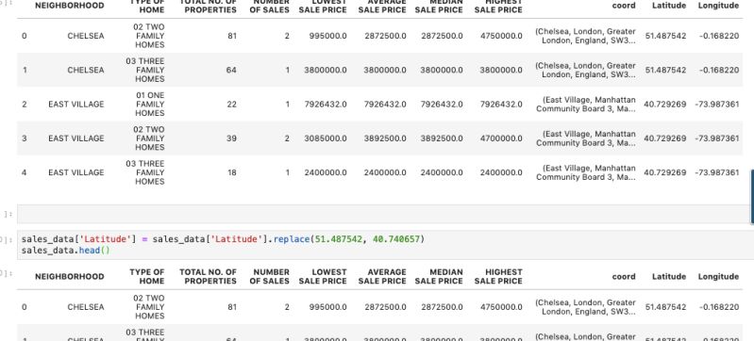Click the 995000.0 cell in the lower table
Viewport: 754px width, 341px height.
point(327,307)
